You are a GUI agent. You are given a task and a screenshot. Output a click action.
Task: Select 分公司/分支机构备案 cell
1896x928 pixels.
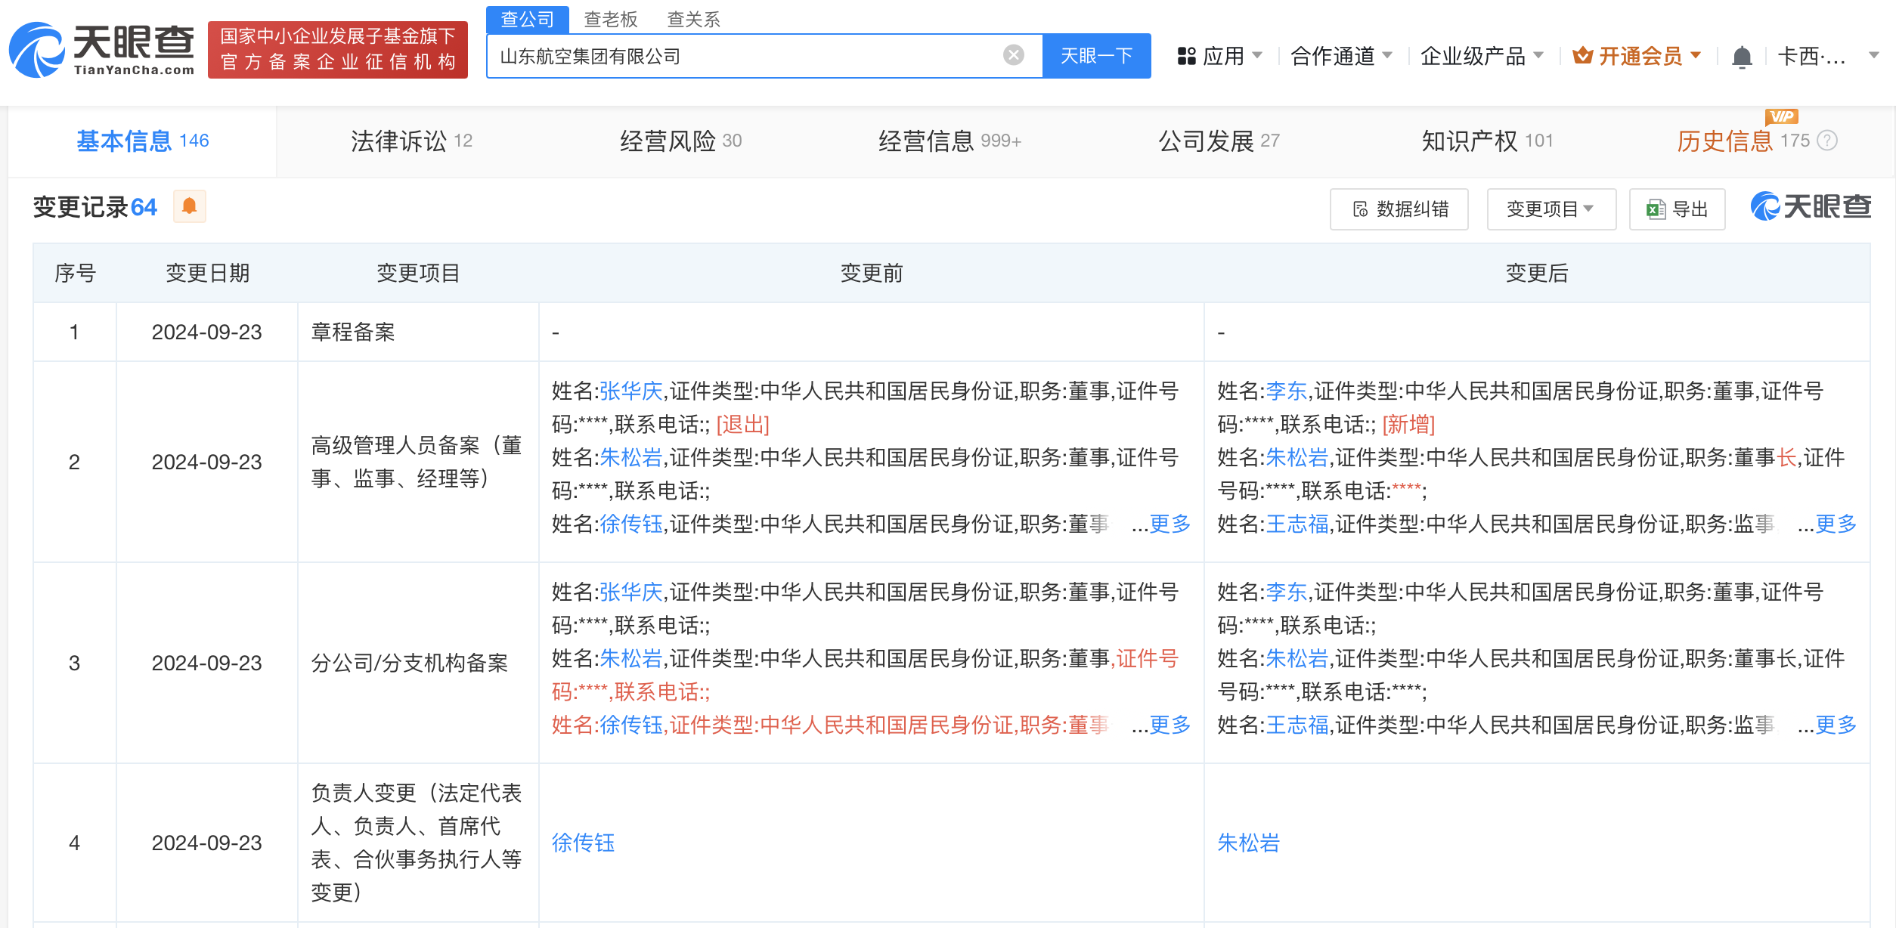(418, 663)
